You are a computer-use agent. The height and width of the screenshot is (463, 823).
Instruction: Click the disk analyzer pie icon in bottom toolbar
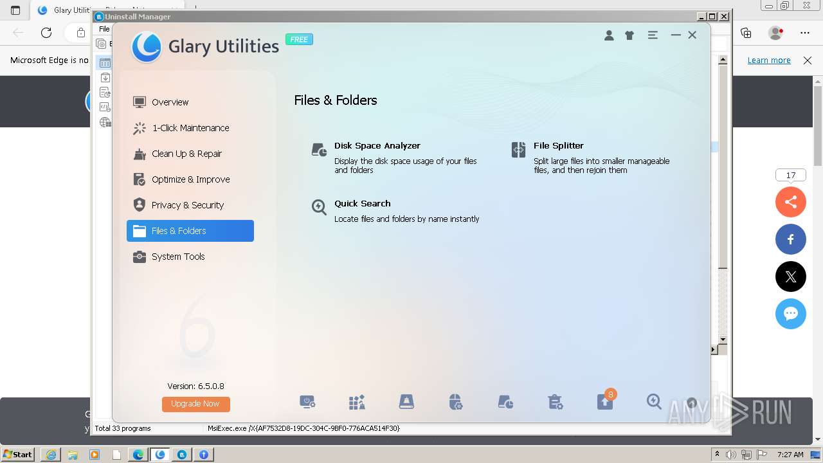point(505,403)
